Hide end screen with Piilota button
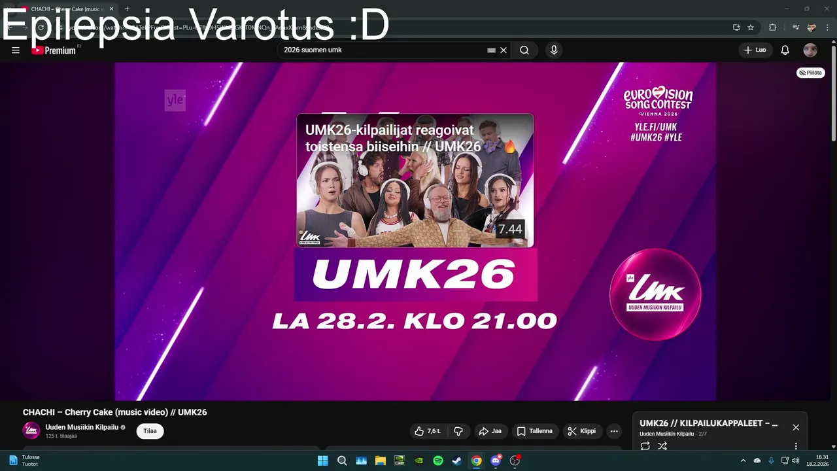Viewport: 837px width, 471px height. (x=811, y=73)
